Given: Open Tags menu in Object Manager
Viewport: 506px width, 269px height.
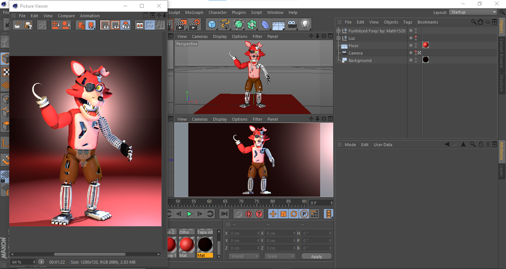Looking at the screenshot, I should coord(408,22).
